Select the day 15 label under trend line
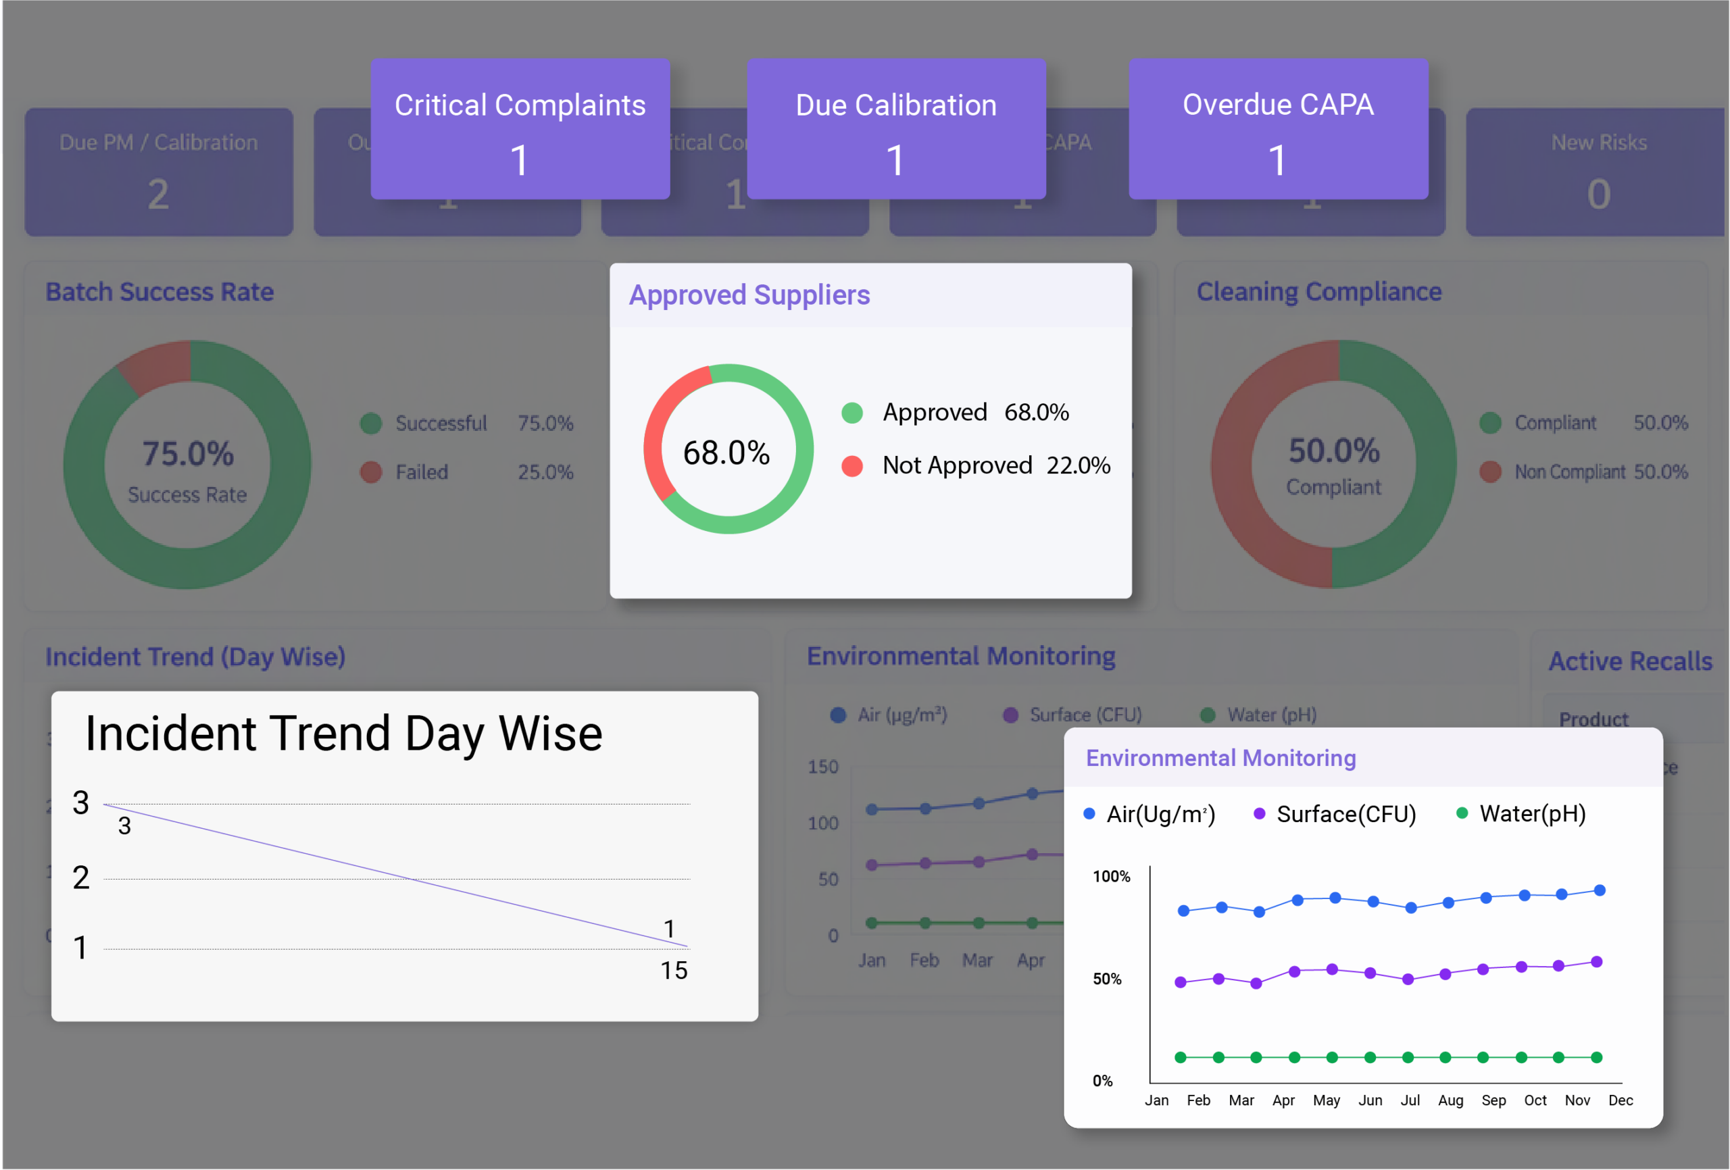The width and height of the screenshot is (1730, 1170). (x=674, y=971)
